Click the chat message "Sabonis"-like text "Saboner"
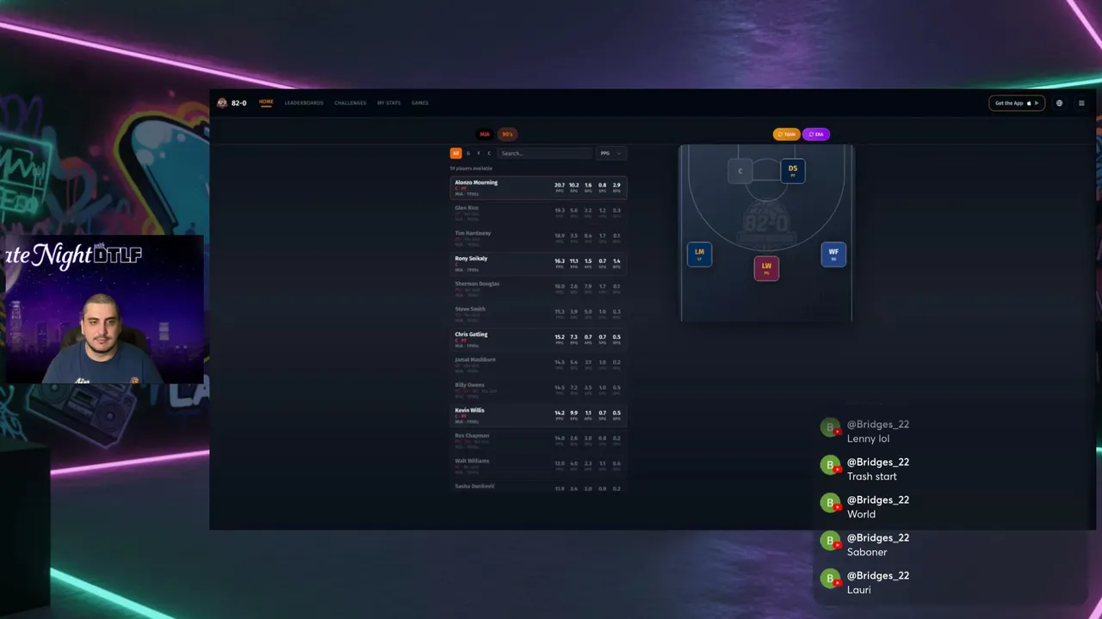This screenshot has width=1102, height=619. coord(867,552)
